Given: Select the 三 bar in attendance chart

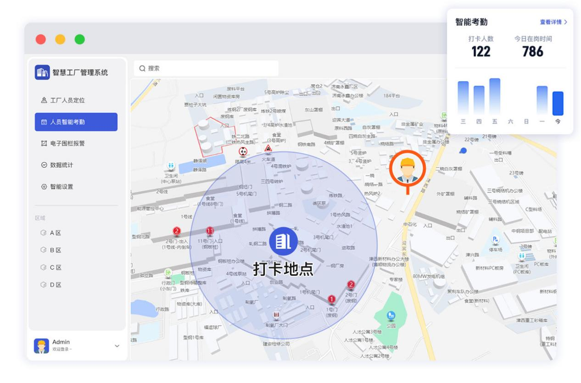Looking at the screenshot, I should point(463,98).
